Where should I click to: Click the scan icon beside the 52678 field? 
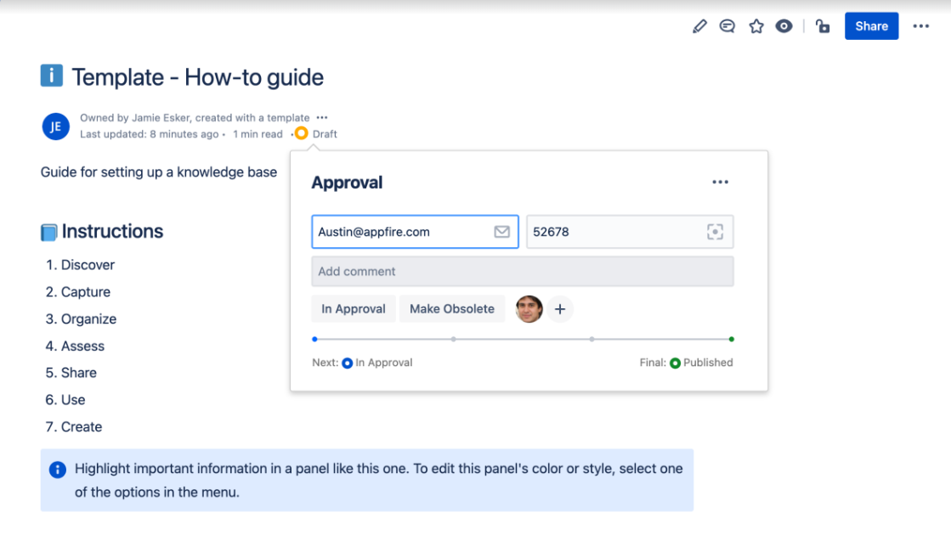pyautogui.click(x=715, y=231)
